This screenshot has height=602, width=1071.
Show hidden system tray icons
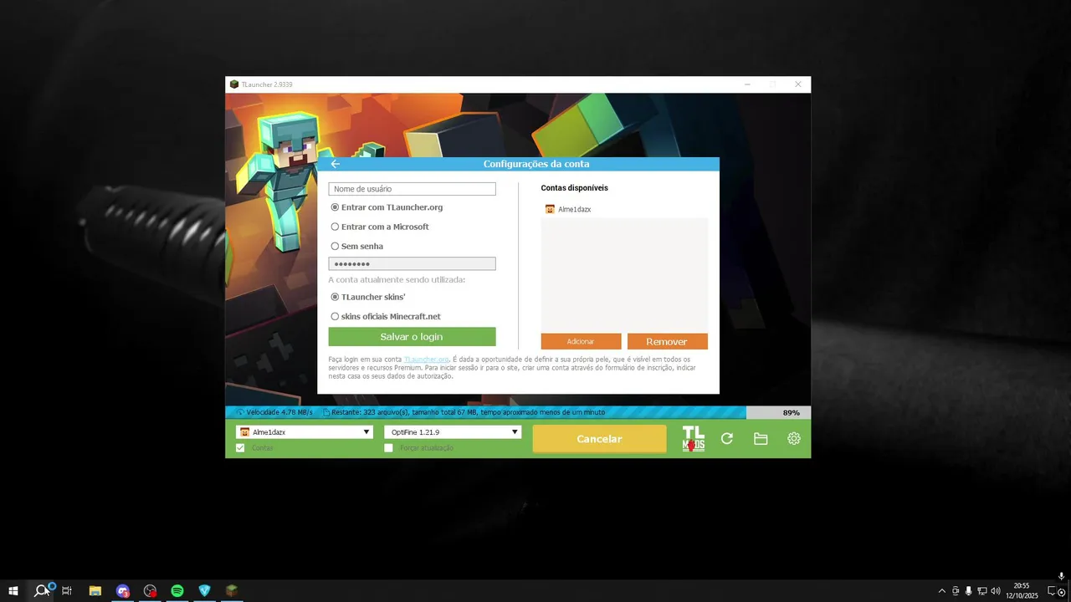pyautogui.click(x=942, y=591)
